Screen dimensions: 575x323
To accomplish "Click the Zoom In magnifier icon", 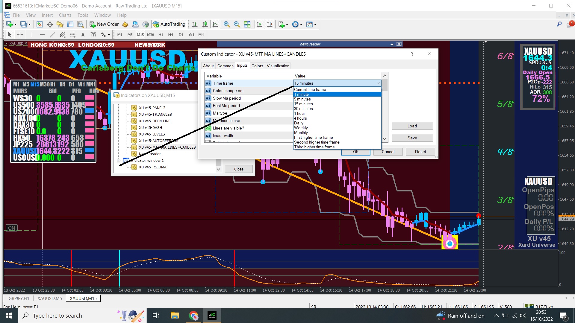I will (227, 25).
